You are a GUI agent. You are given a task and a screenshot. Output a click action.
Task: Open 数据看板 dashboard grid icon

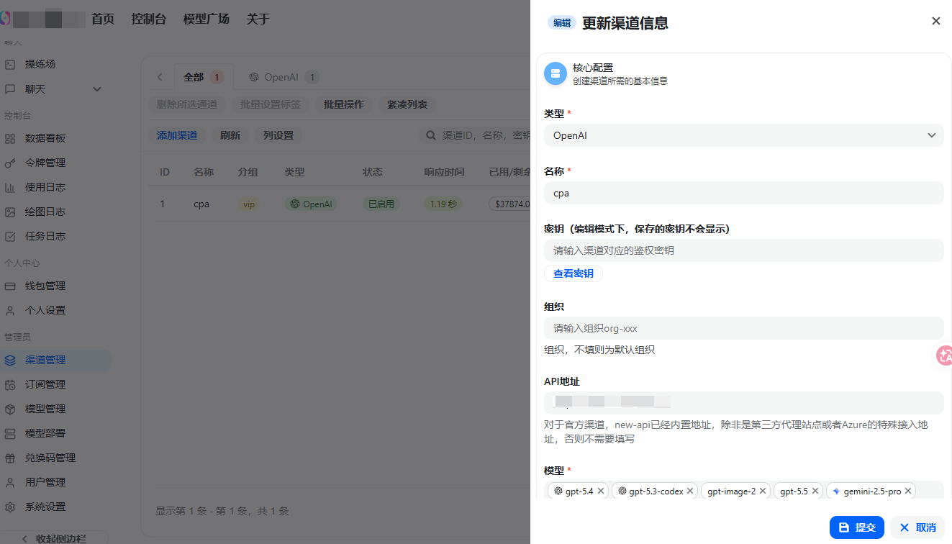[10, 138]
